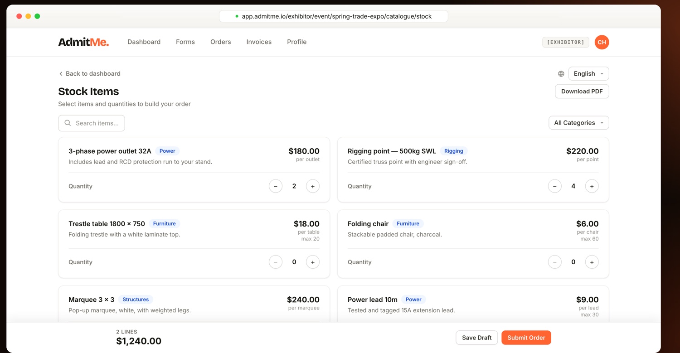This screenshot has width=680, height=353.
Task: Decrease 3-phase power outlet quantity
Action: coord(276,186)
